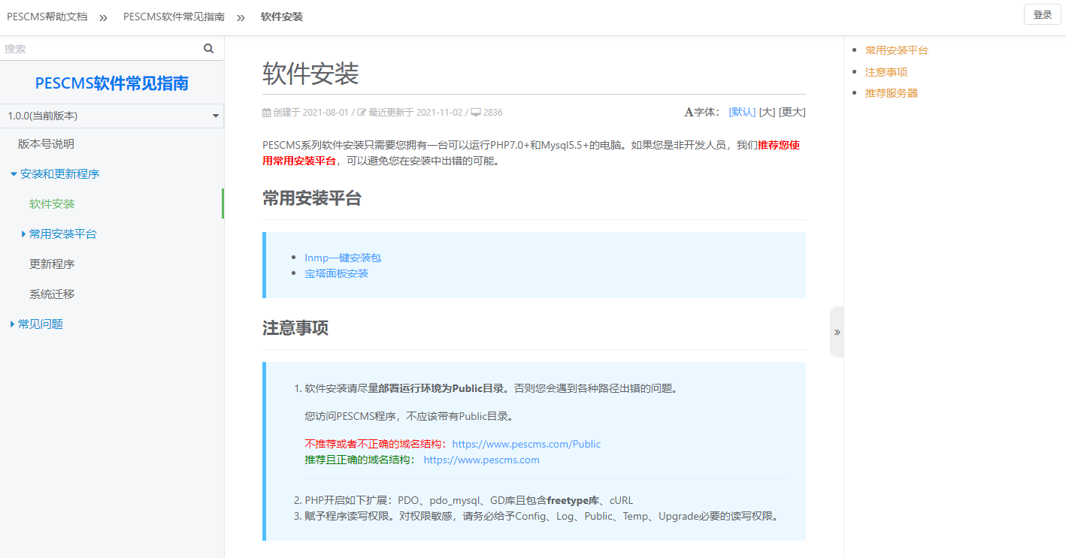
Task: Click the 创建于 2021-08-01 text
Action: [310, 113]
